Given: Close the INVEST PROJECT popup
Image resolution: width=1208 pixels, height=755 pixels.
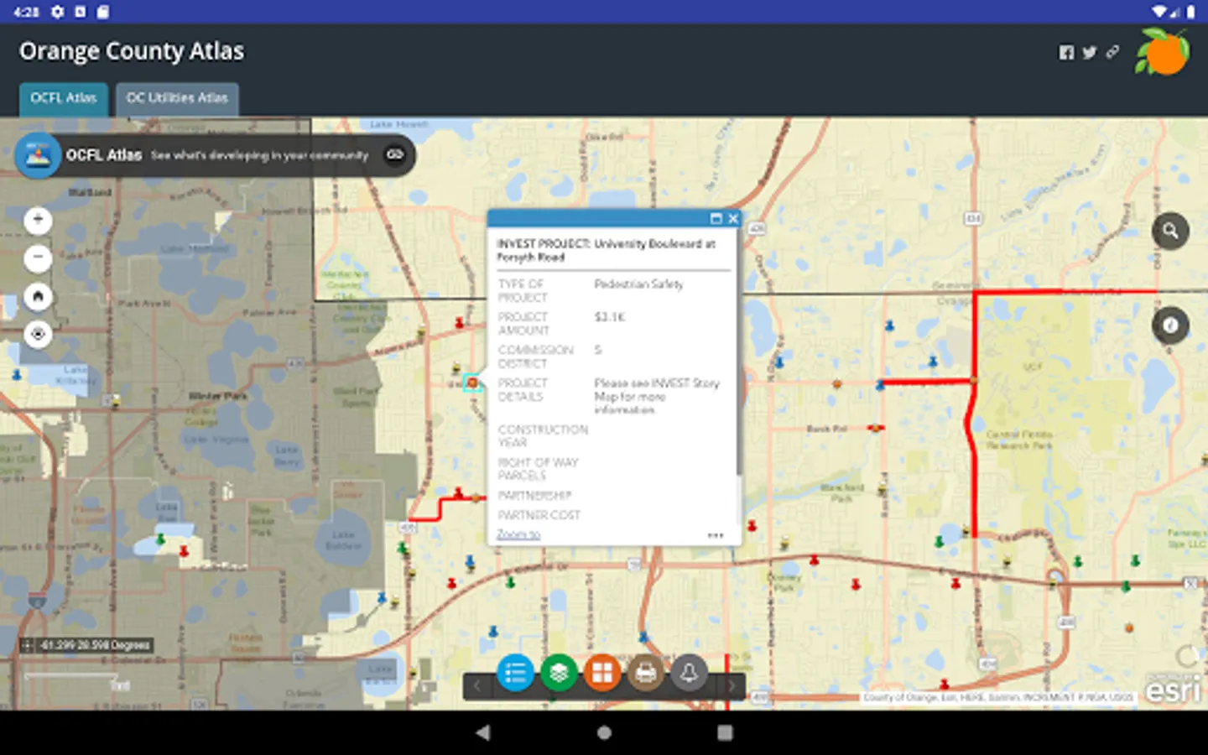Looking at the screenshot, I should [732, 219].
